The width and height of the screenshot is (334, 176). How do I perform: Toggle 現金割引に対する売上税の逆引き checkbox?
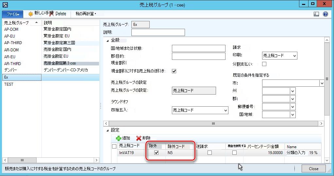174,71
